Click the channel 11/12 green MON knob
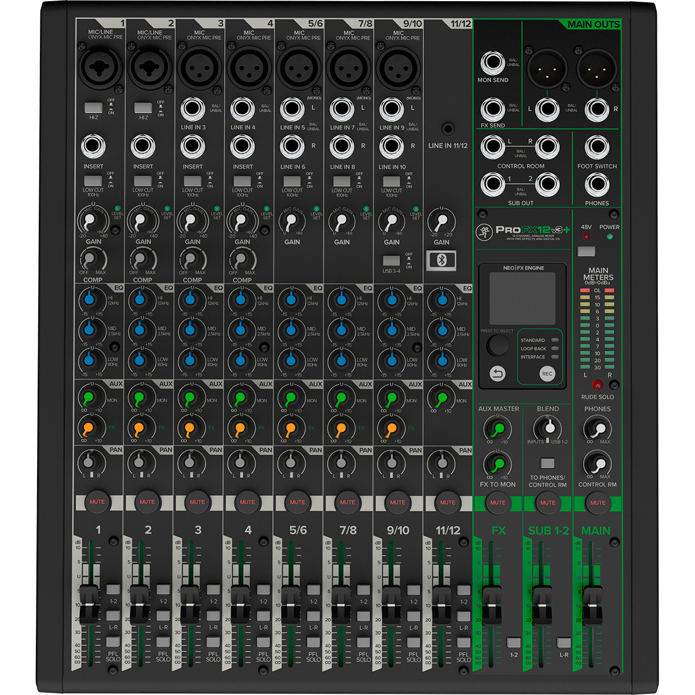Screen dimensions: 695x695 (x=441, y=398)
